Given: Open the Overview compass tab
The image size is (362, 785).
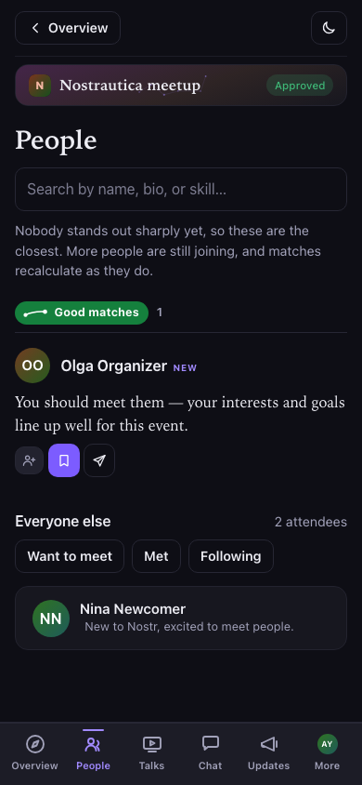Looking at the screenshot, I should point(35,752).
